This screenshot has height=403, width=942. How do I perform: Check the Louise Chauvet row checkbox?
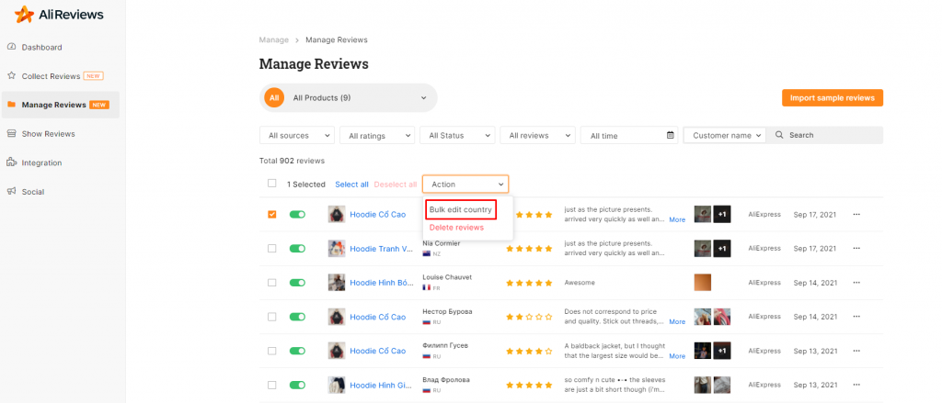(x=272, y=283)
